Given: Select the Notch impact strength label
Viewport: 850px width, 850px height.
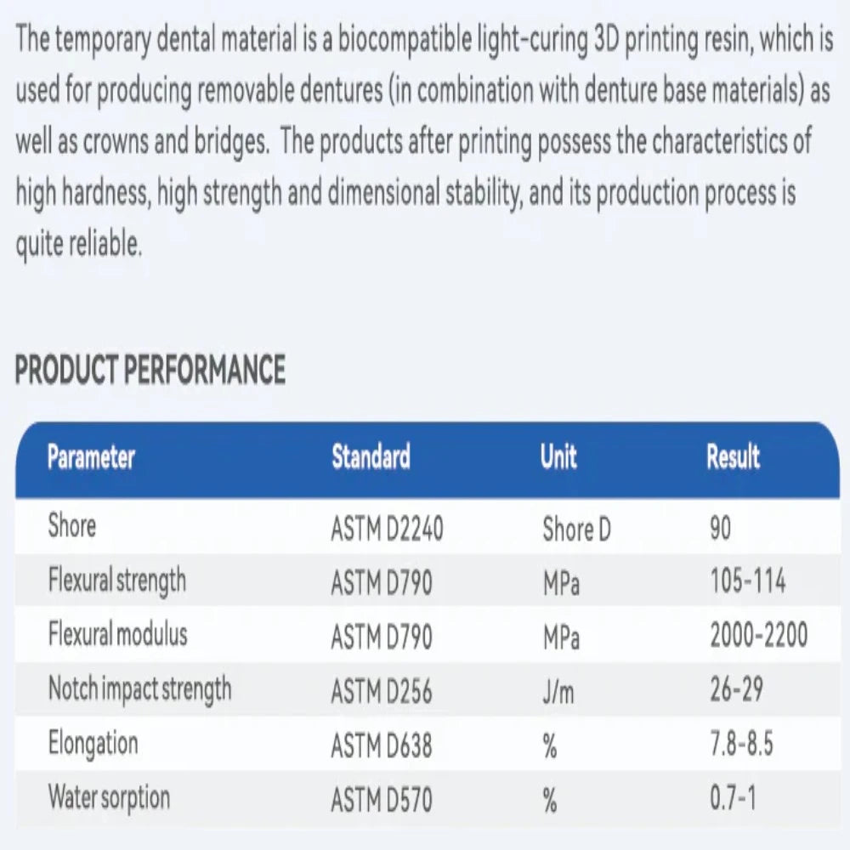Looking at the screenshot, I should point(139,689).
